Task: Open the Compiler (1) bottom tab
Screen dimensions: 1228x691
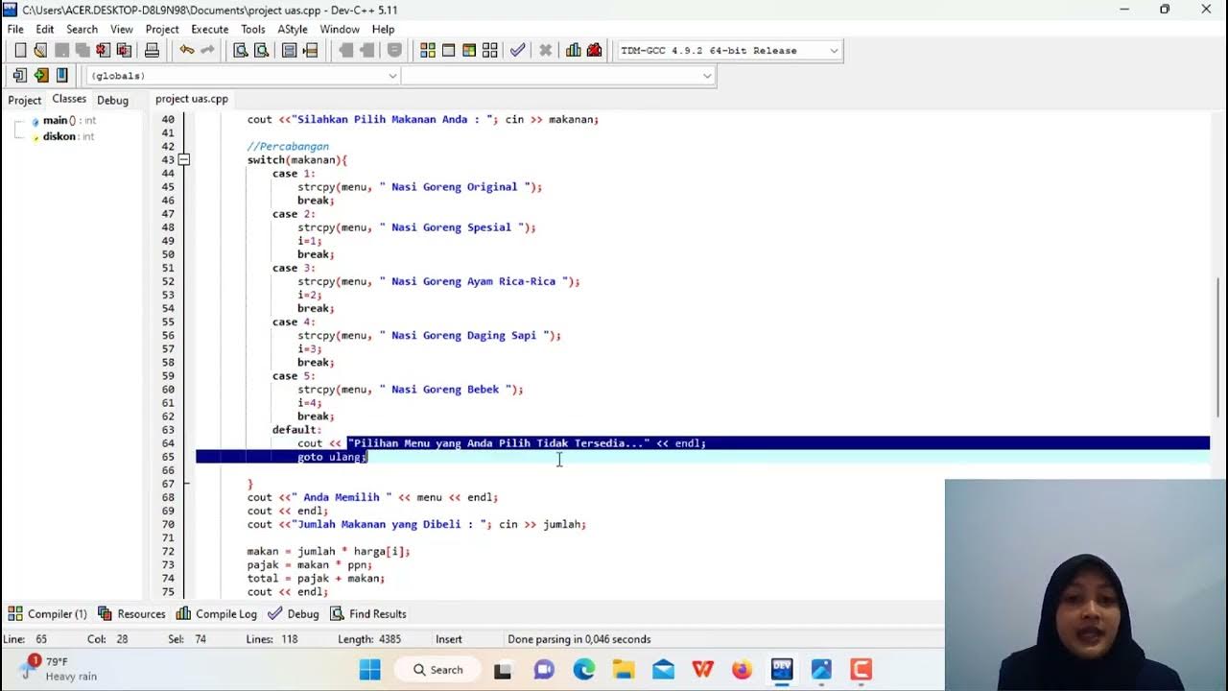Action: point(48,614)
